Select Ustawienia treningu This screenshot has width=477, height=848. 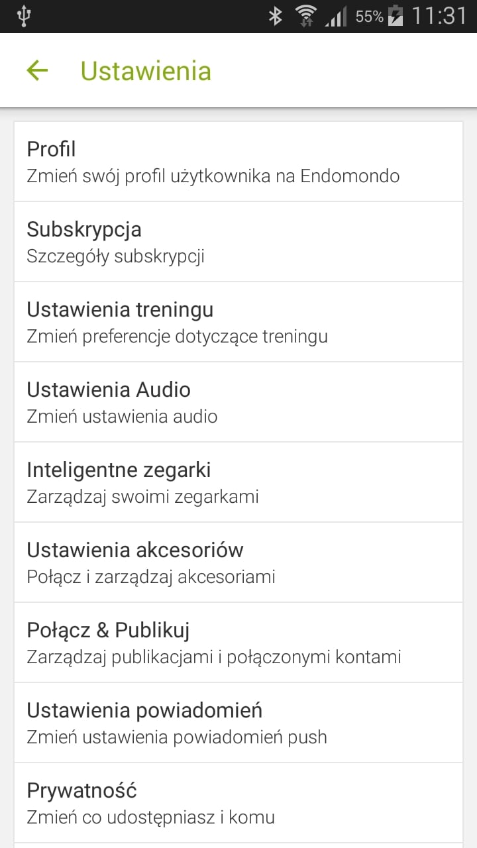coord(238,322)
